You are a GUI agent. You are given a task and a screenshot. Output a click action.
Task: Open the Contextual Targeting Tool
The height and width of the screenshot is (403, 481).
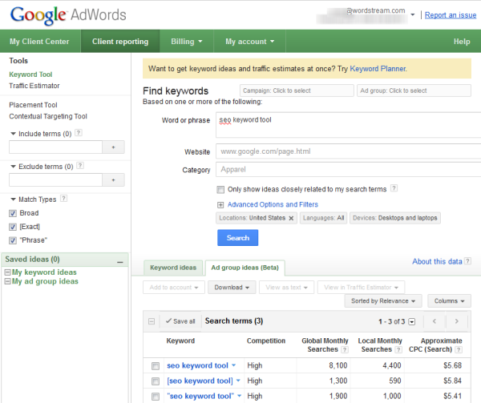[48, 116]
